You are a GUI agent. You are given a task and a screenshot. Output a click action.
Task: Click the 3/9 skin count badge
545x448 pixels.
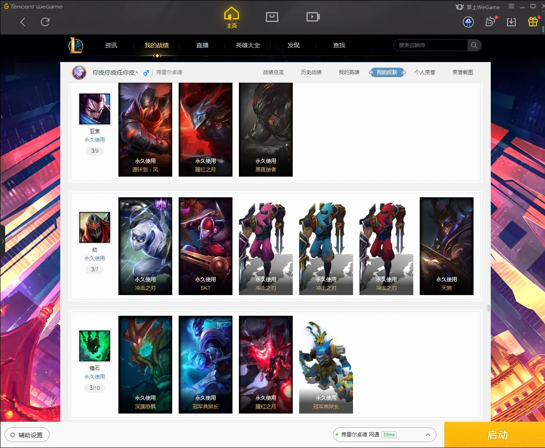(x=95, y=151)
